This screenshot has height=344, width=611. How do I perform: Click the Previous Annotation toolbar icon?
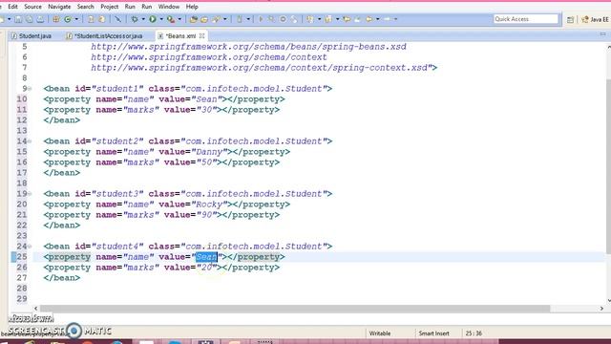pos(328,19)
